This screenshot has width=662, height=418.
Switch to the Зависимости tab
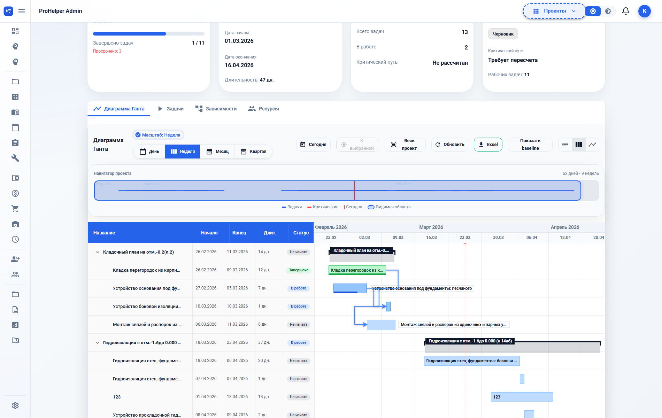[x=216, y=109]
